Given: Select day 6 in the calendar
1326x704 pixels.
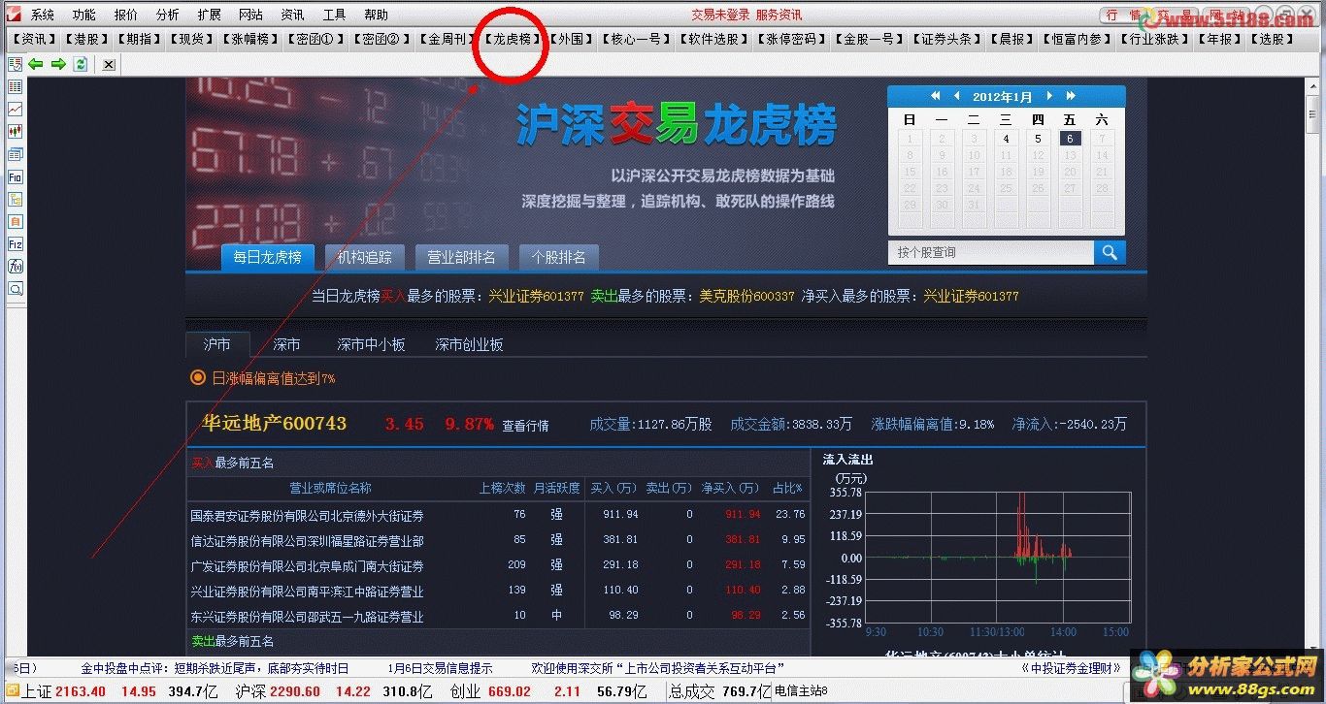Looking at the screenshot, I should pyautogui.click(x=1070, y=139).
